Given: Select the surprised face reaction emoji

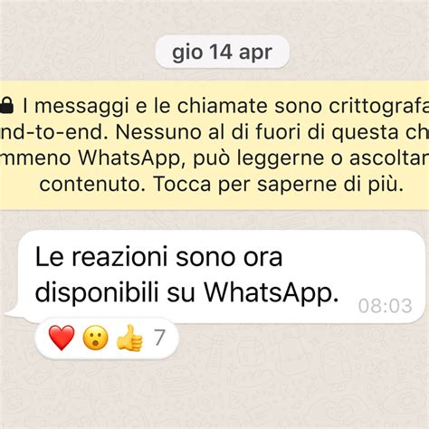Looking at the screenshot, I should point(95,338).
